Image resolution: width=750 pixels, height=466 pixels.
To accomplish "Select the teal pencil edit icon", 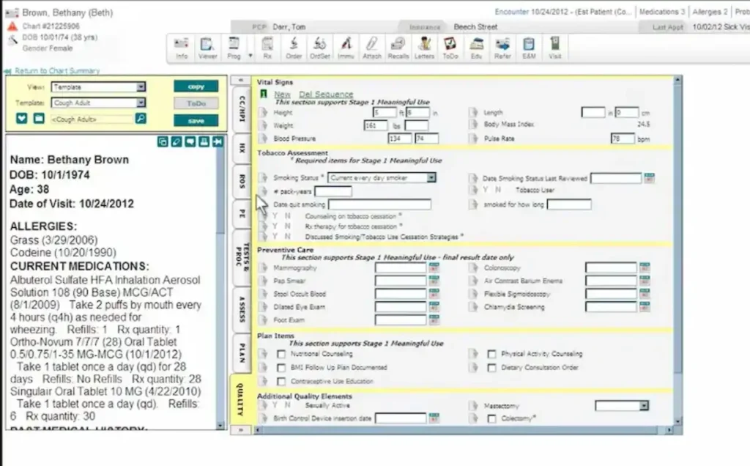I will tap(177, 142).
